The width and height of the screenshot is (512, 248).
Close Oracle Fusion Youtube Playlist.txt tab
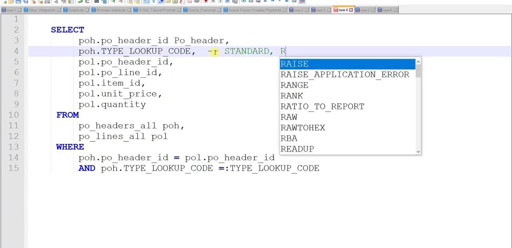[285, 10]
